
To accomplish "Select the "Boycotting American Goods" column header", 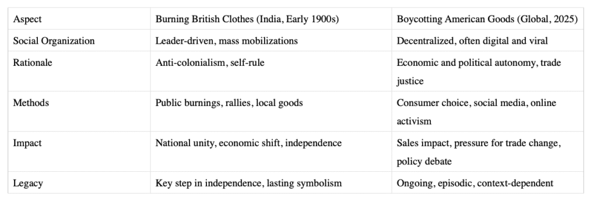I will point(487,19).
